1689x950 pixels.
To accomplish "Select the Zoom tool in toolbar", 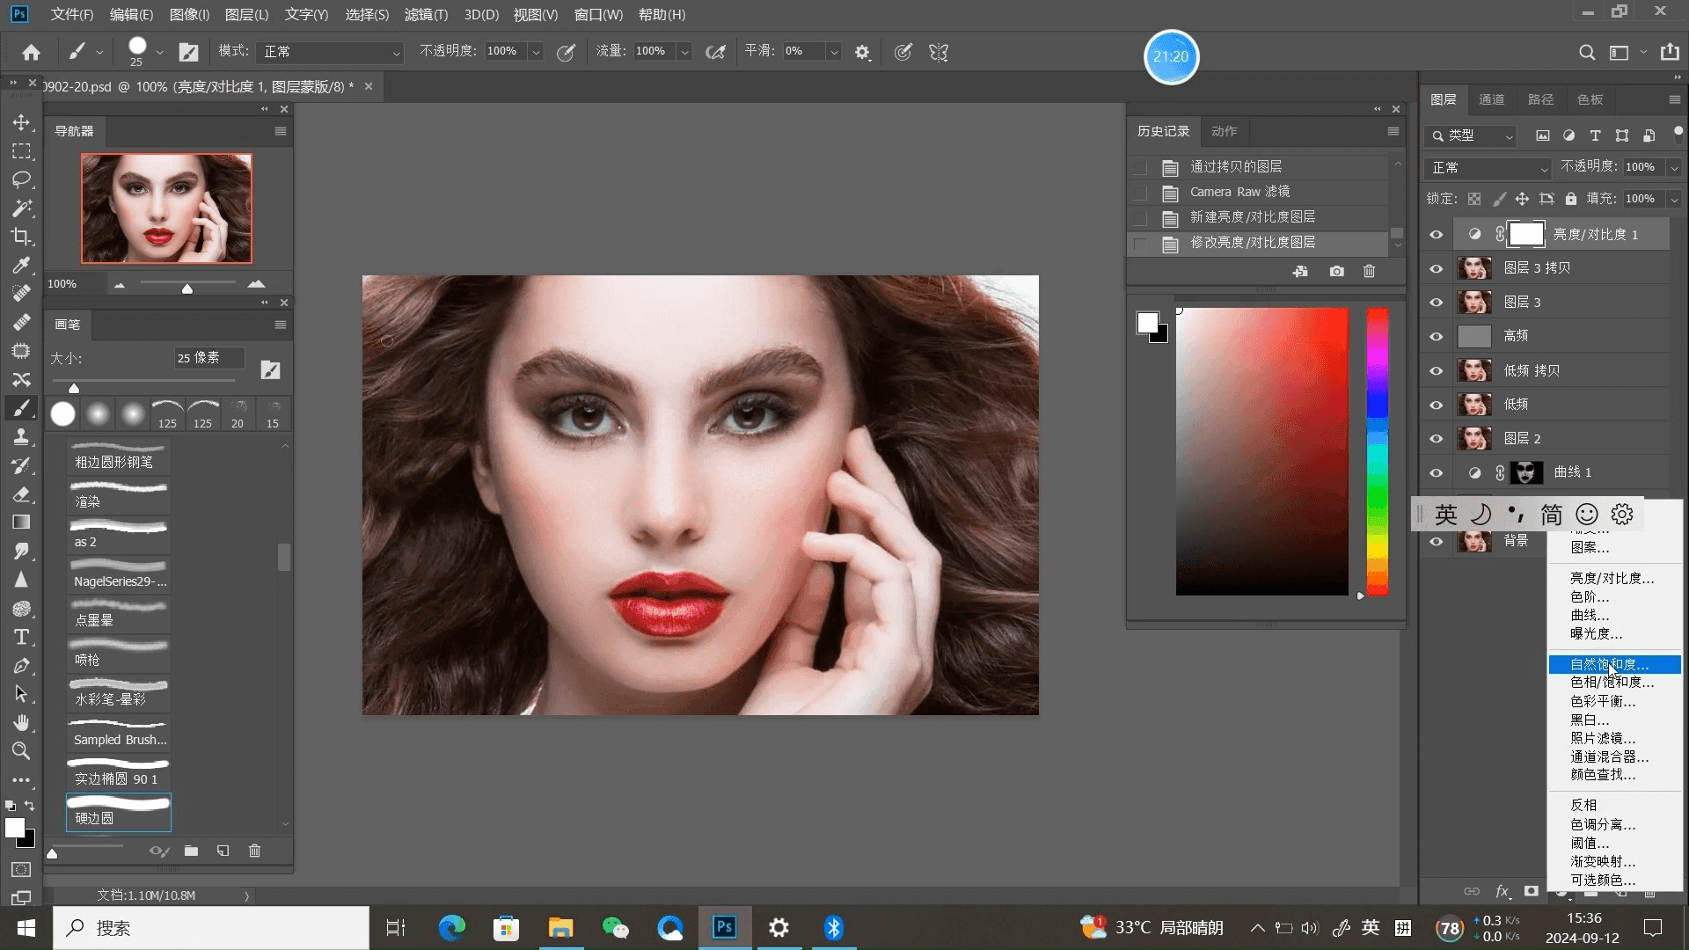I will [21, 751].
